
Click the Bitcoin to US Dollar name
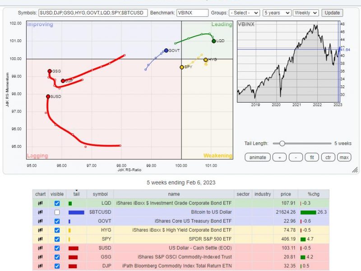211,212
